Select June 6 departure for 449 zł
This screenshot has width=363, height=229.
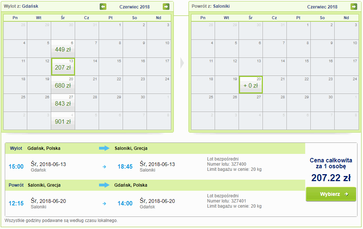63,49
